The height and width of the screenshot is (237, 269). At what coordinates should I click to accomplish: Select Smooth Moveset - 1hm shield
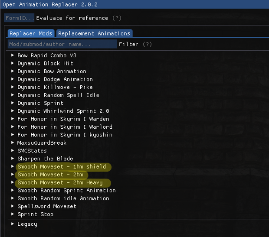coord(62,167)
